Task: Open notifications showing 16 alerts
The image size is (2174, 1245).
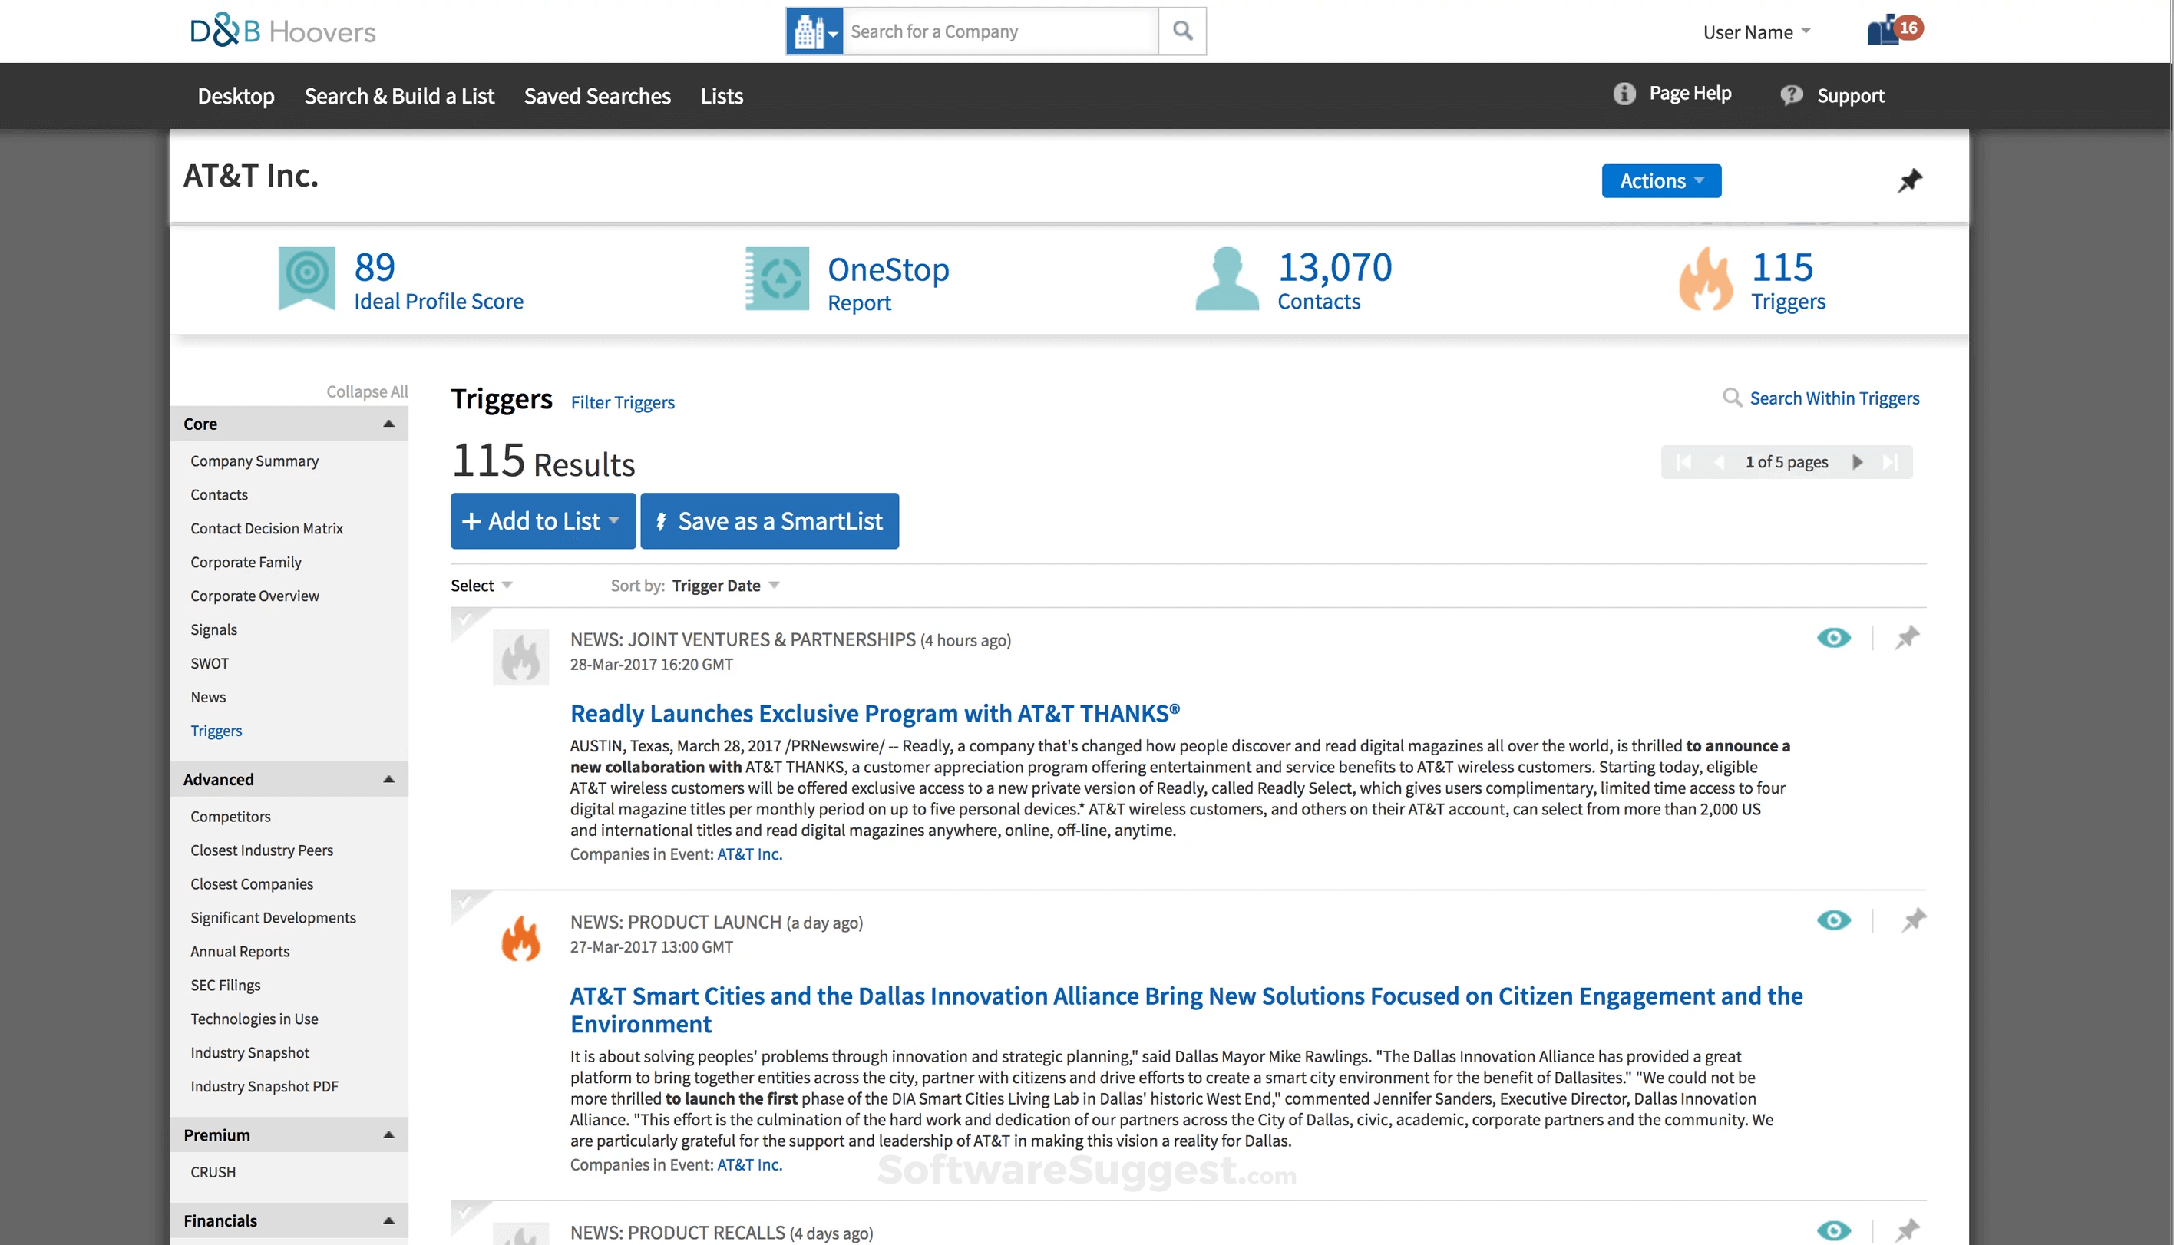Action: pos(1886,30)
